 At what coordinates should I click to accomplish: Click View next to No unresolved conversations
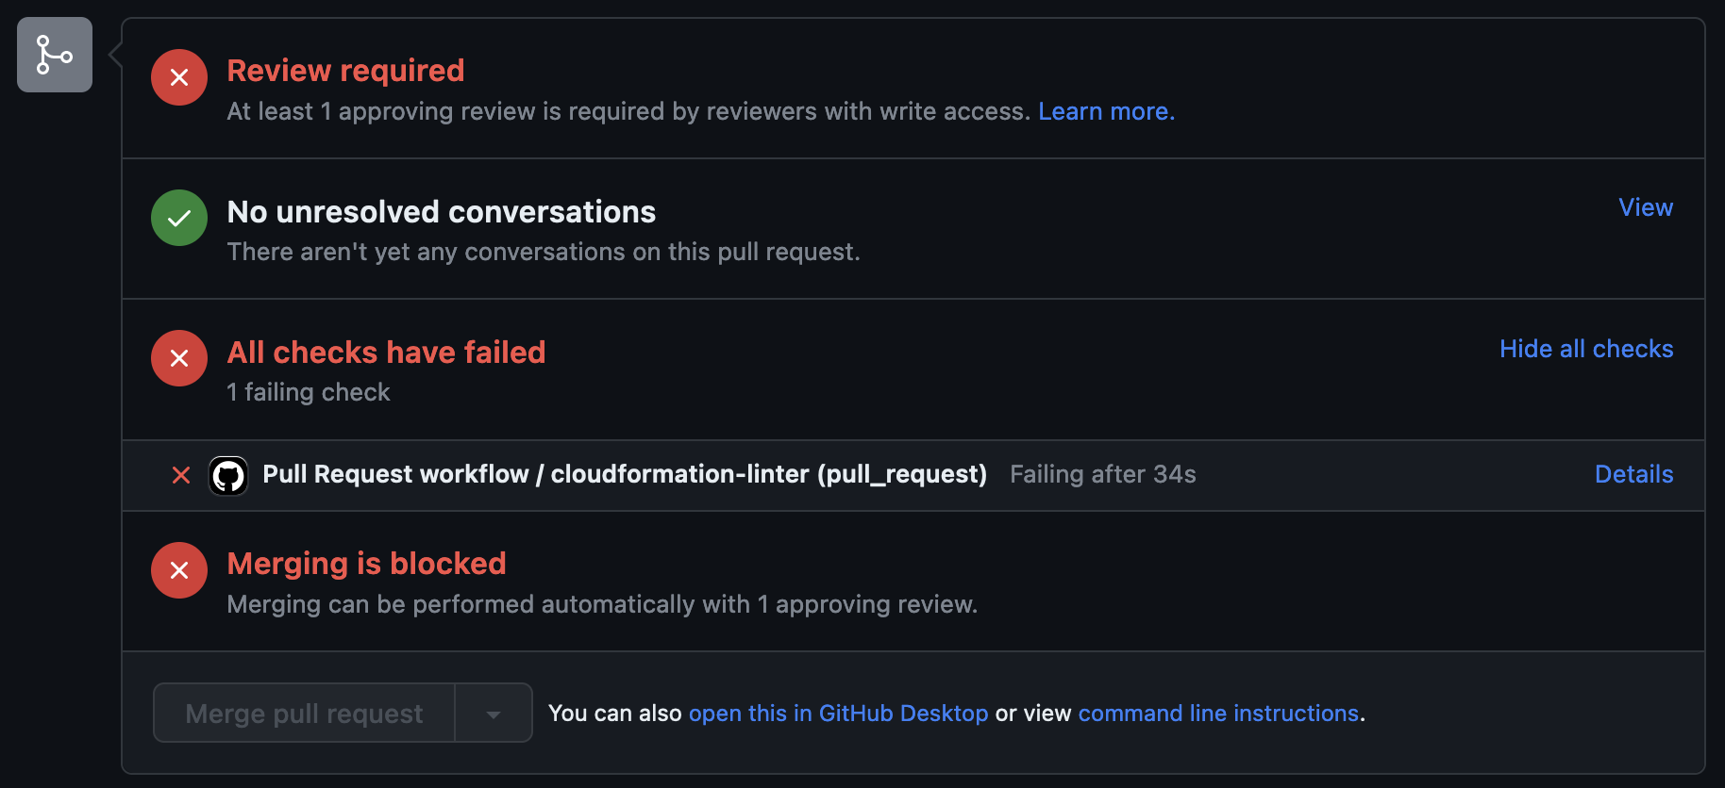click(x=1644, y=206)
